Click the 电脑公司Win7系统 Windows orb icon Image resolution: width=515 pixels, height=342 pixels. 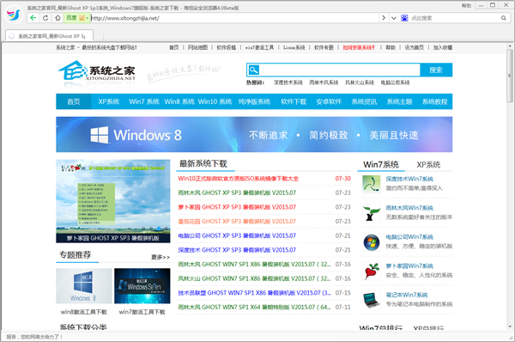tap(372, 242)
